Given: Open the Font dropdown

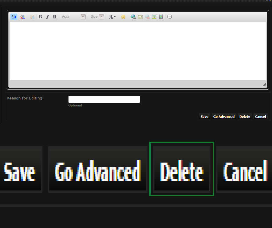Looking at the screenshot, I should 74,17.
